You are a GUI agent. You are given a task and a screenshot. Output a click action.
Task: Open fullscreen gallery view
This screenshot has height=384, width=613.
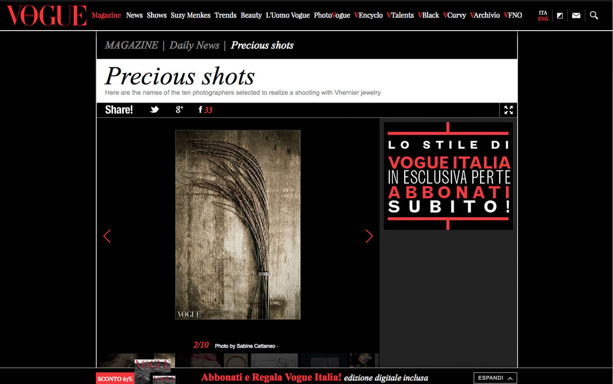(x=508, y=110)
